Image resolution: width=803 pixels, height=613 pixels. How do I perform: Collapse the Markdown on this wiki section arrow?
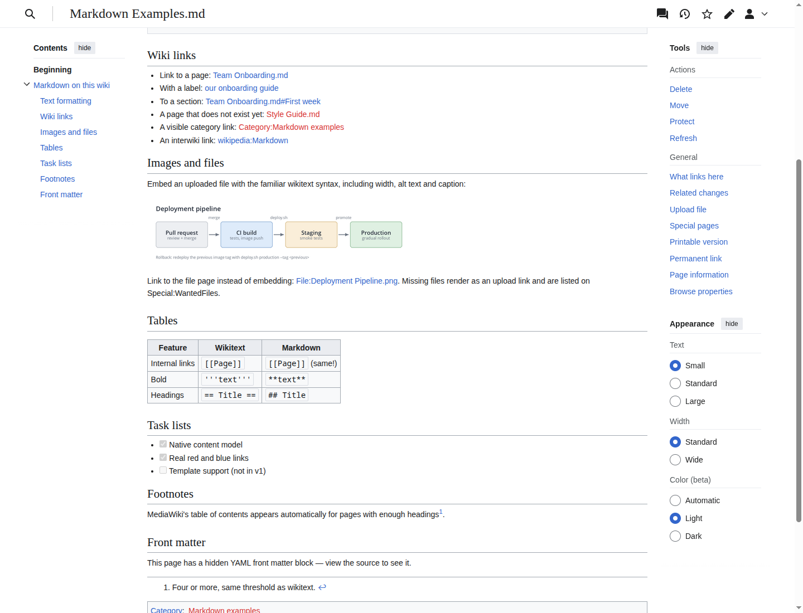point(27,85)
